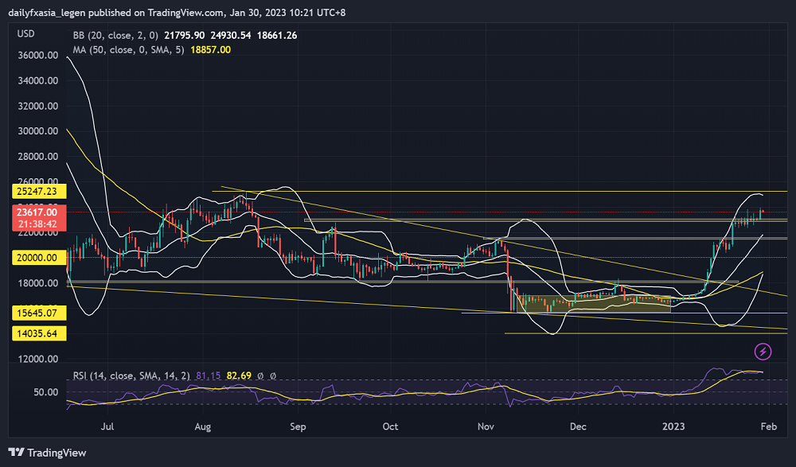Click the Feb label on time axis
Viewport: 796px width, 467px height.
(769, 426)
